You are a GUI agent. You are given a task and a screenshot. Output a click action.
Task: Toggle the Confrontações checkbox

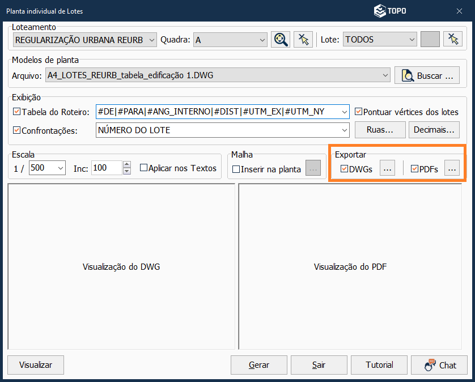[x=16, y=130]
